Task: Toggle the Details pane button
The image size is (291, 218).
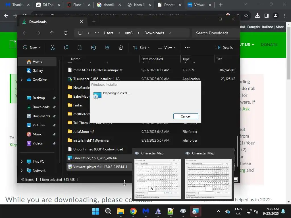Action: click(x=224, y=48)
